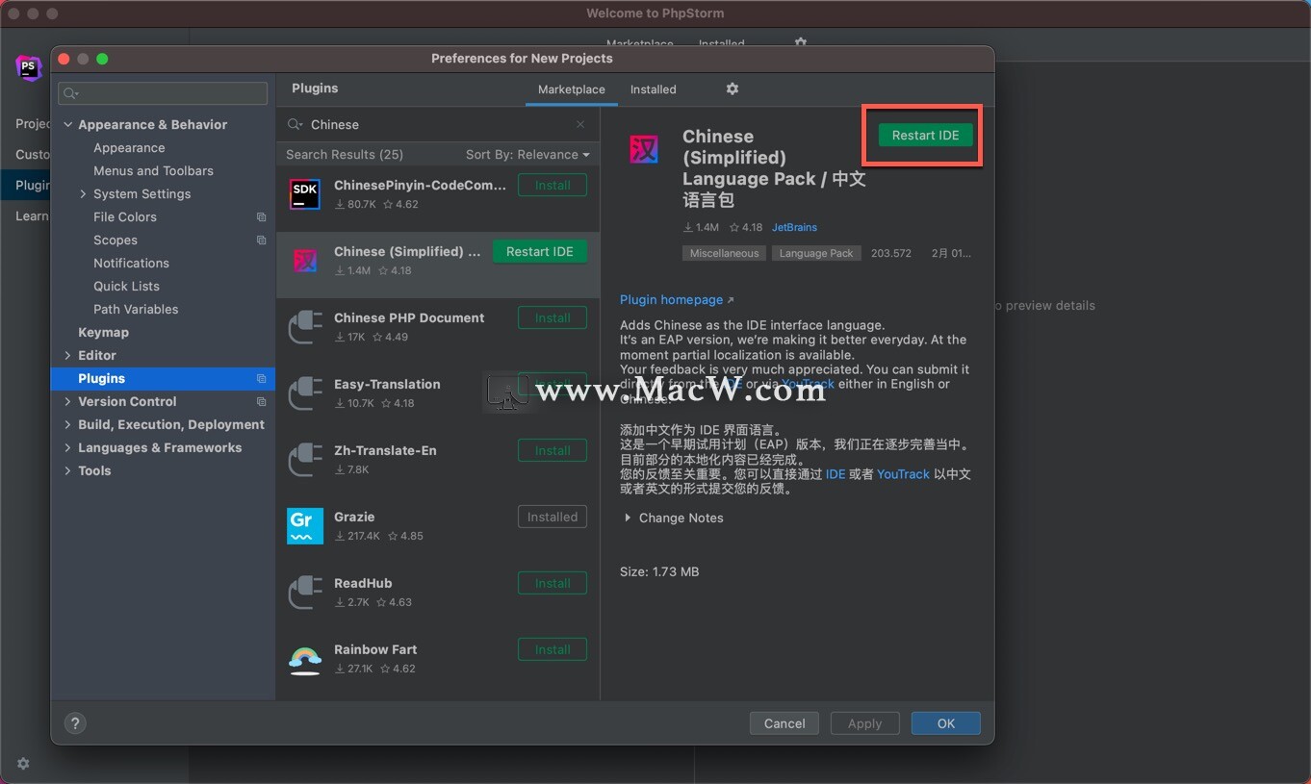Screen dimensions: 1311x784
Task: Expand the Editor section
Action: pyautogui.click(x=68, y=356)
